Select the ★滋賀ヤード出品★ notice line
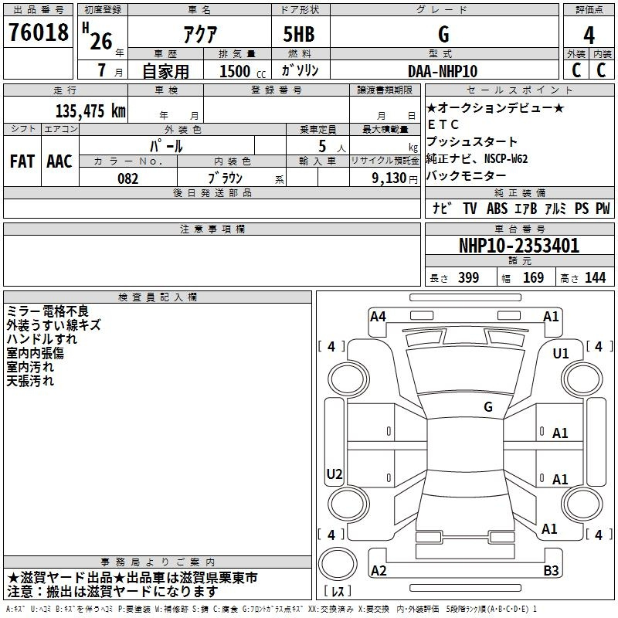This screenshot has width=618, height=618. 132,578
